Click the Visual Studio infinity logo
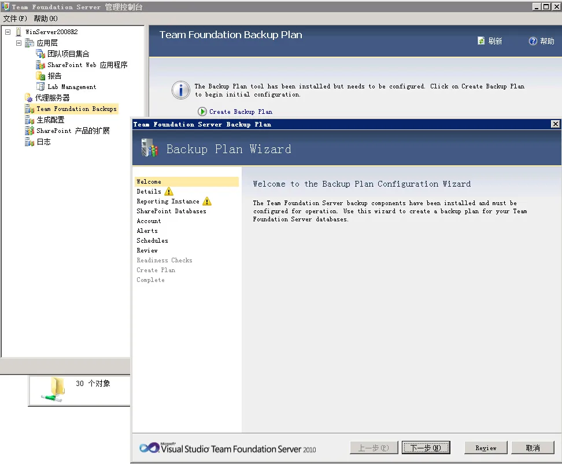 pos(149,447)
